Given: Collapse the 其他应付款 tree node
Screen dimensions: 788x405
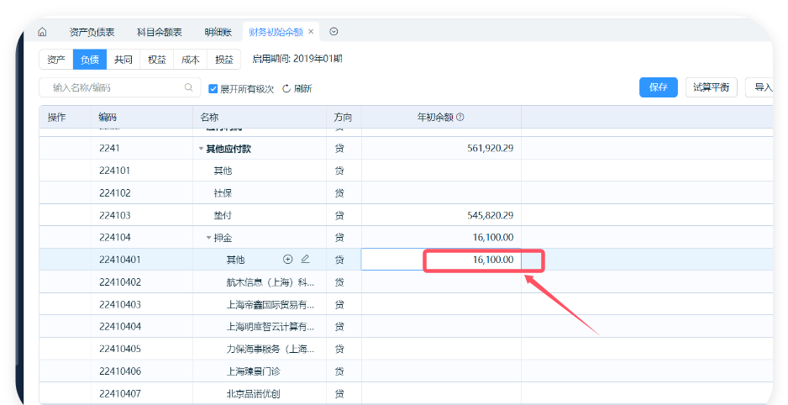Looking at the screenshot, I should point(201,149).
